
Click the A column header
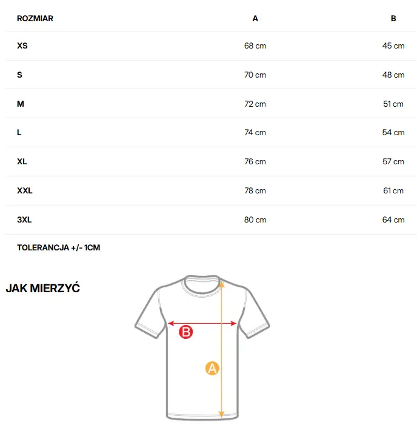pyautogui.click(x=255, y=19)
